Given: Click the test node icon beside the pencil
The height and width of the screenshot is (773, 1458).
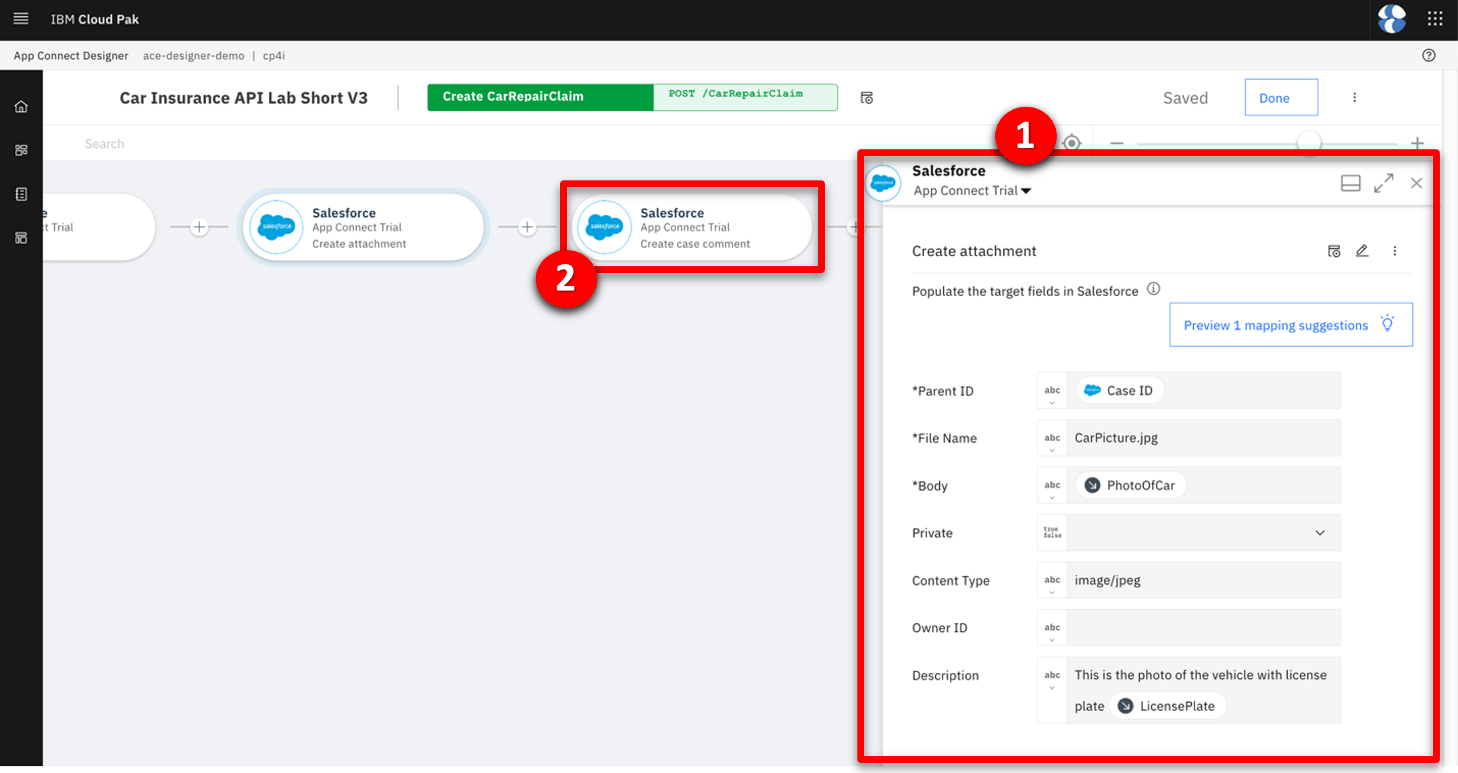Looking at the screenshot, I should coord(1334,251).
